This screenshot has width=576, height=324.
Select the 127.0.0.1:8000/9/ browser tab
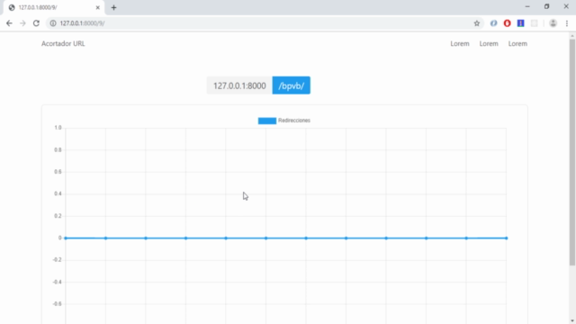point(54,7)
